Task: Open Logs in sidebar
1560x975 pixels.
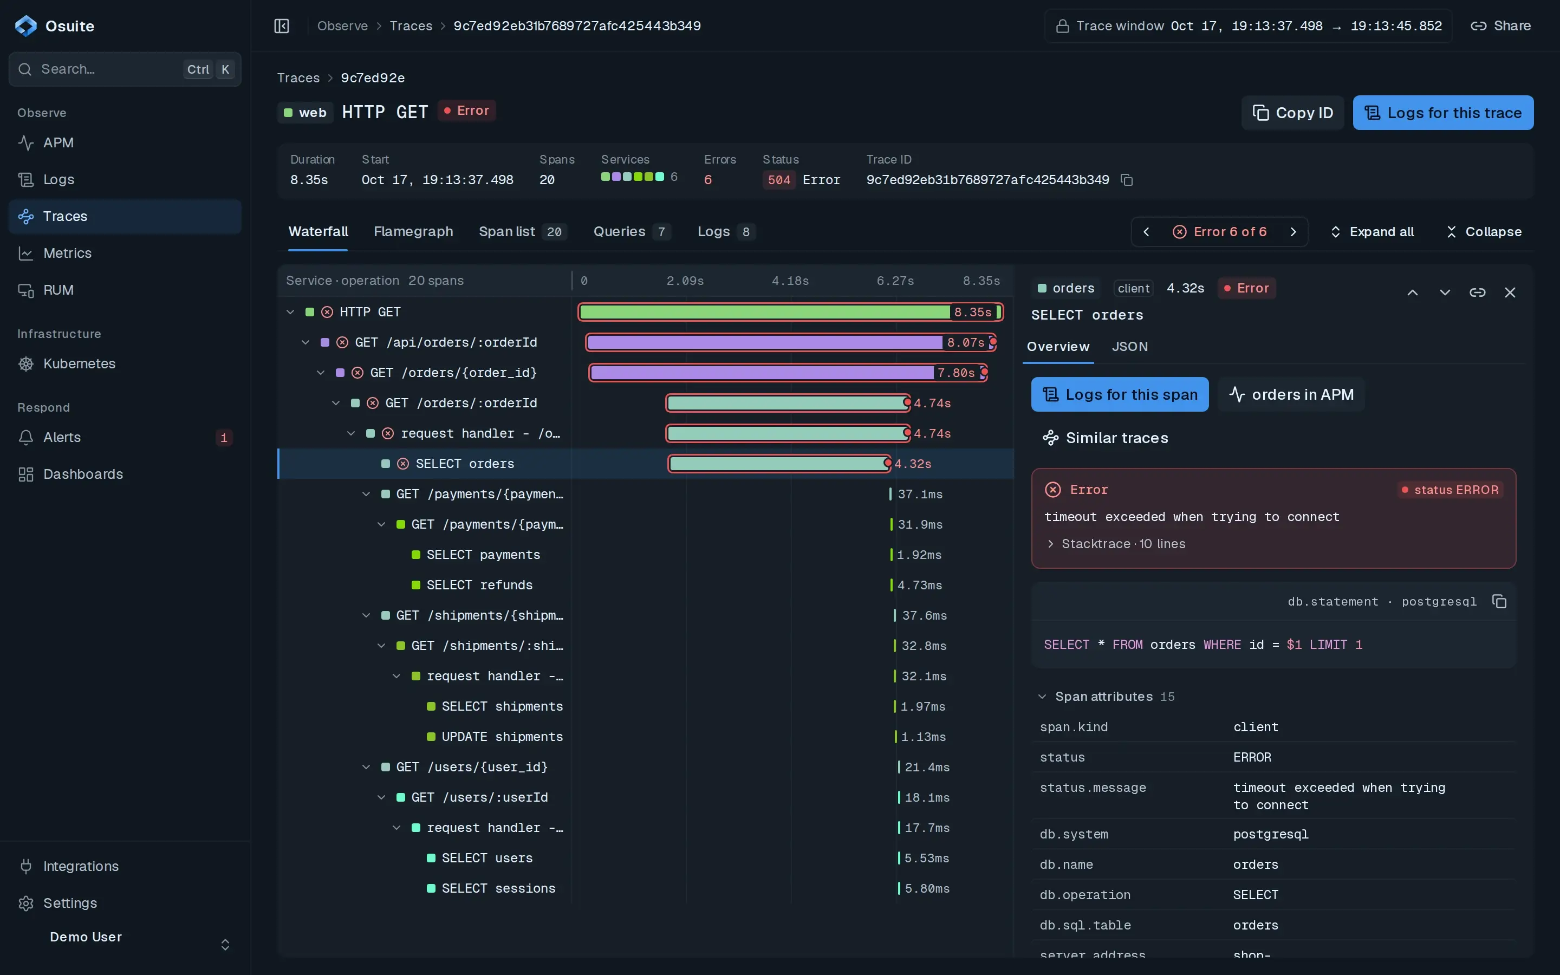Action: (x=125, y=179)
